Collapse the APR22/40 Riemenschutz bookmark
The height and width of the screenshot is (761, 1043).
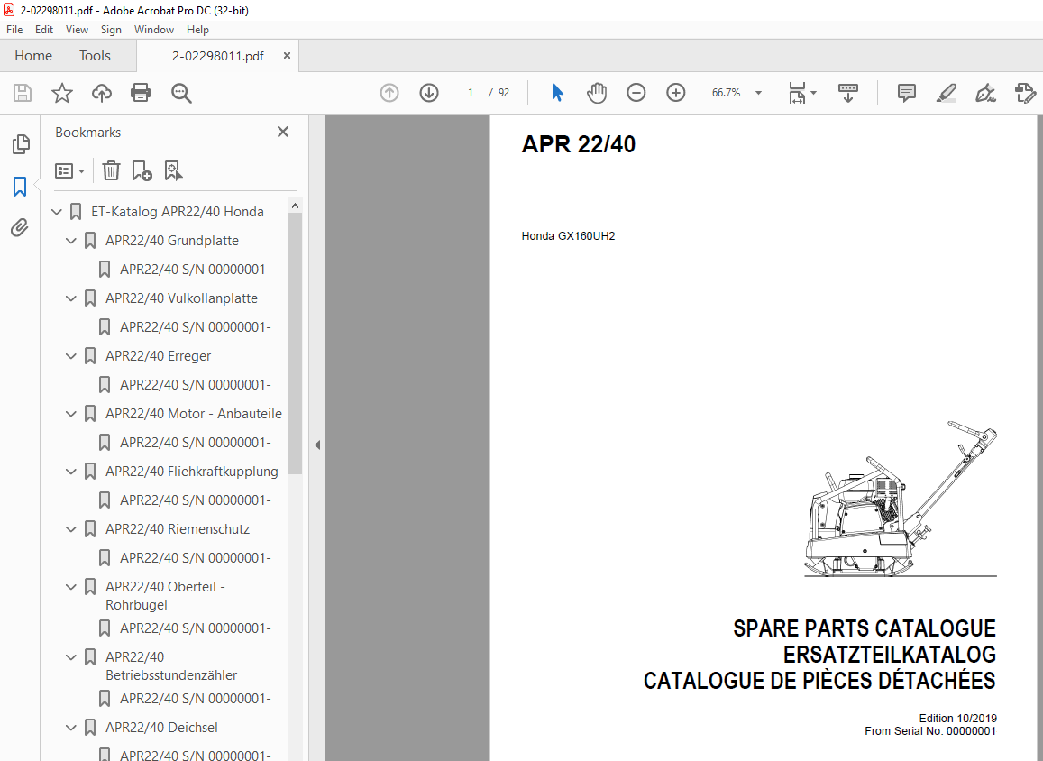click(x=71, y=529)
